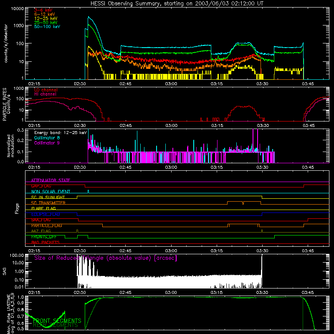Screen dimensions: 334x334
Task: Click the Energy band: 12-25 keV label
Action: tap(61, 133)
